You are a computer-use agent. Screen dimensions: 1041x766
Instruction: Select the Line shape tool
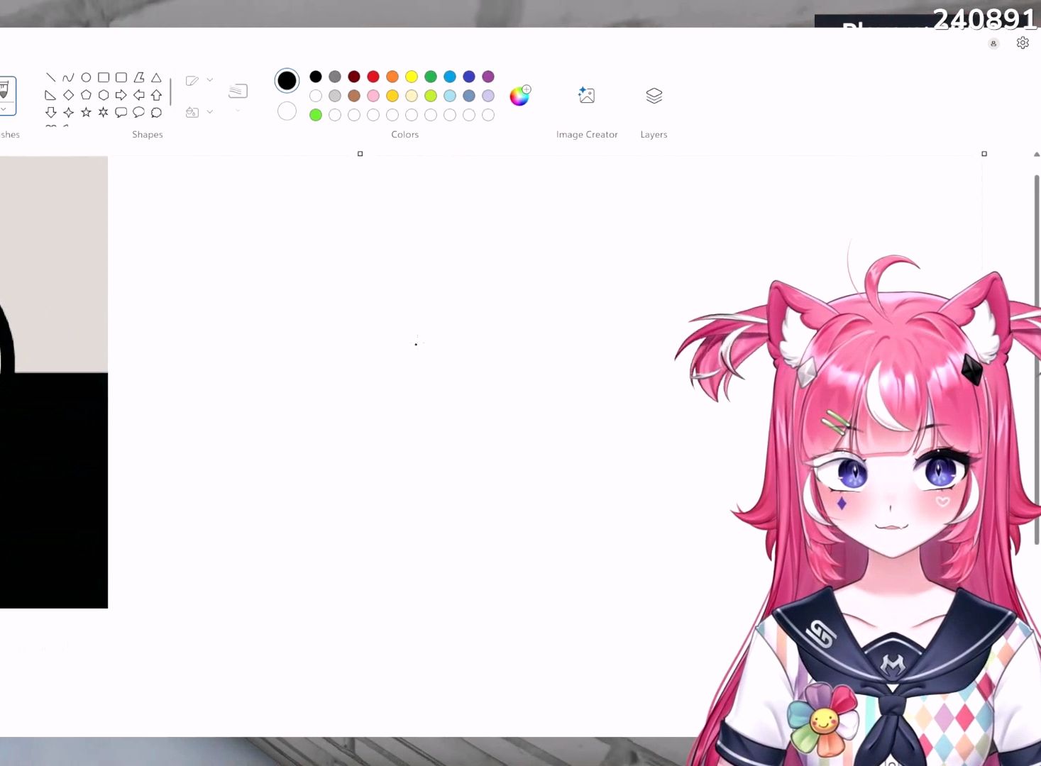(50, 77)
